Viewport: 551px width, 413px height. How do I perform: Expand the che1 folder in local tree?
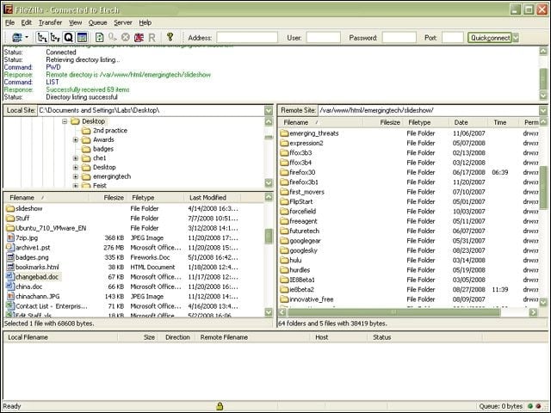pos(76,158)
